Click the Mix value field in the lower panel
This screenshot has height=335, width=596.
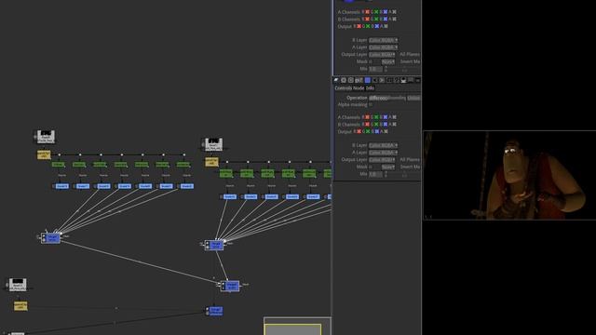tap(375, 174)
